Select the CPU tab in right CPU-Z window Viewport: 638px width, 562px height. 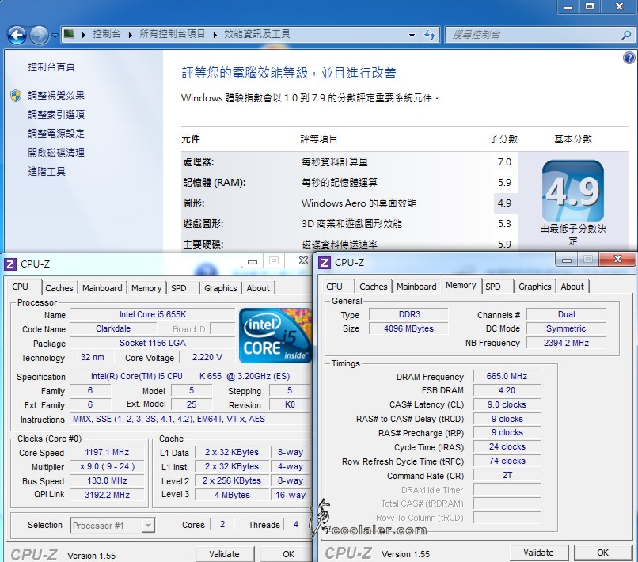pos(335,287)
